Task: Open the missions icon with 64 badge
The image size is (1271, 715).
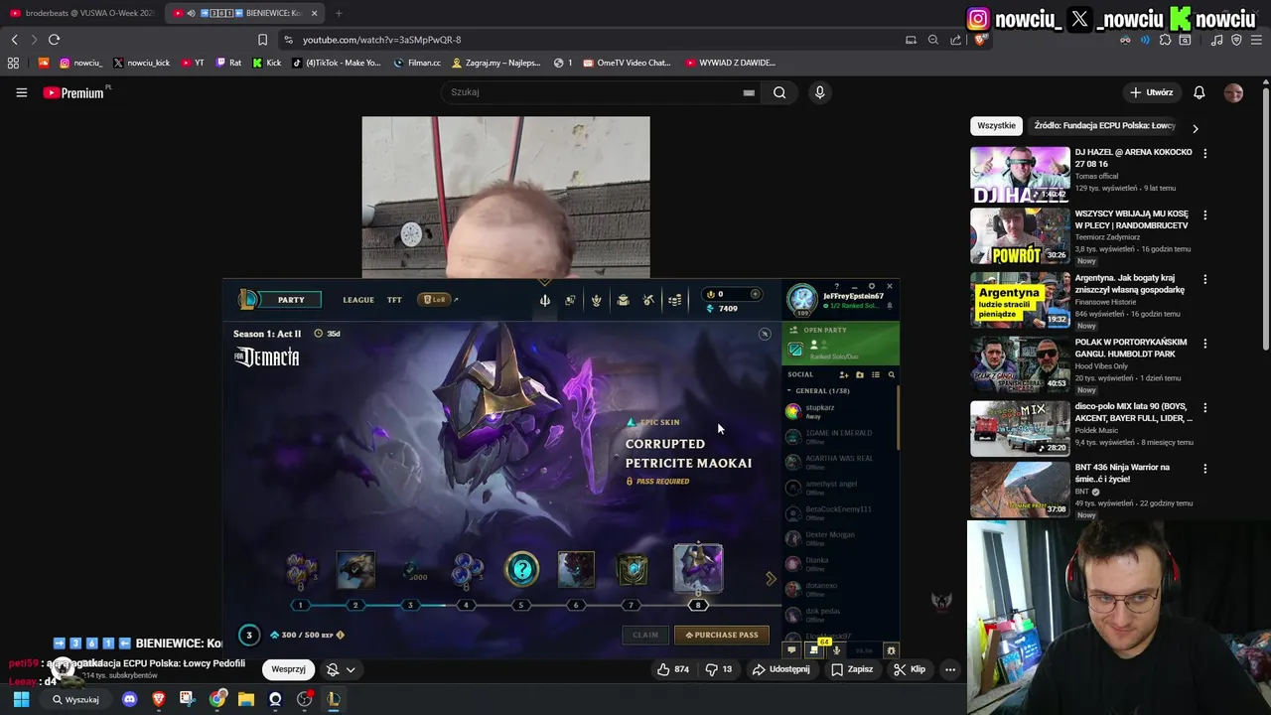Action: pos(815,649)
